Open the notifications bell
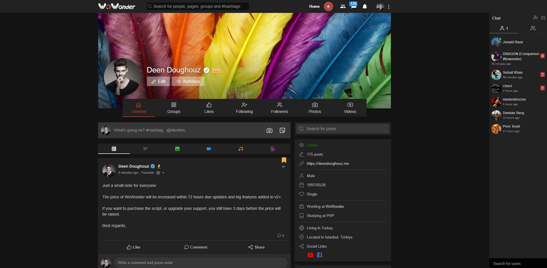This screenshot has width=547, height=268. click(365, 6)
